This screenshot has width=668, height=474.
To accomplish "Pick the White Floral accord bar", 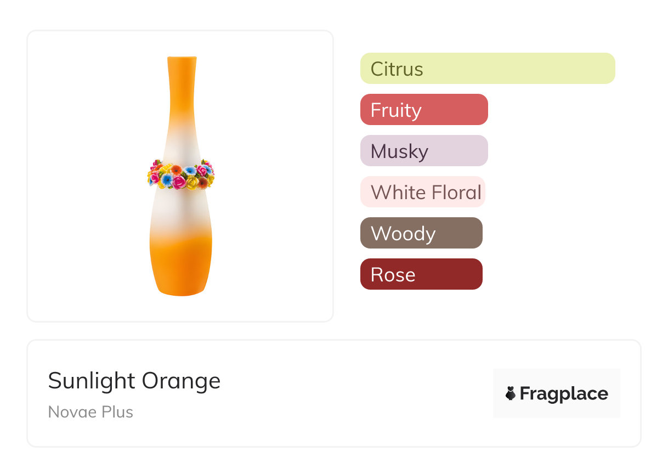I will click(x=422, y=192).
